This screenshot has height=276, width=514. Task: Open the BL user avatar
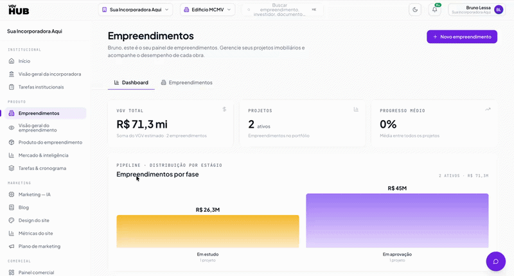(499, 10)
